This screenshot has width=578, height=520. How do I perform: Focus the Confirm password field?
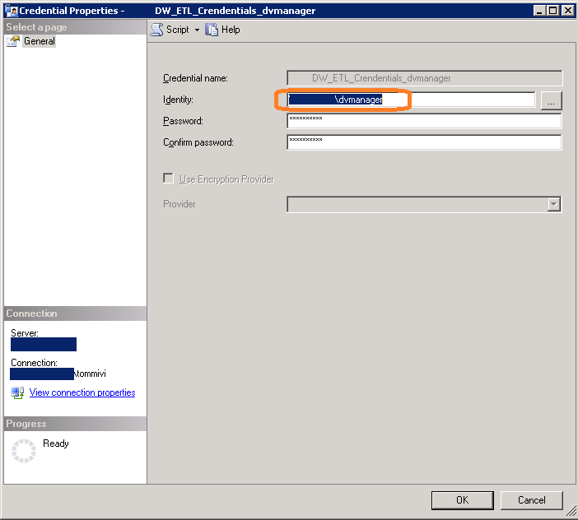[424, 142]
